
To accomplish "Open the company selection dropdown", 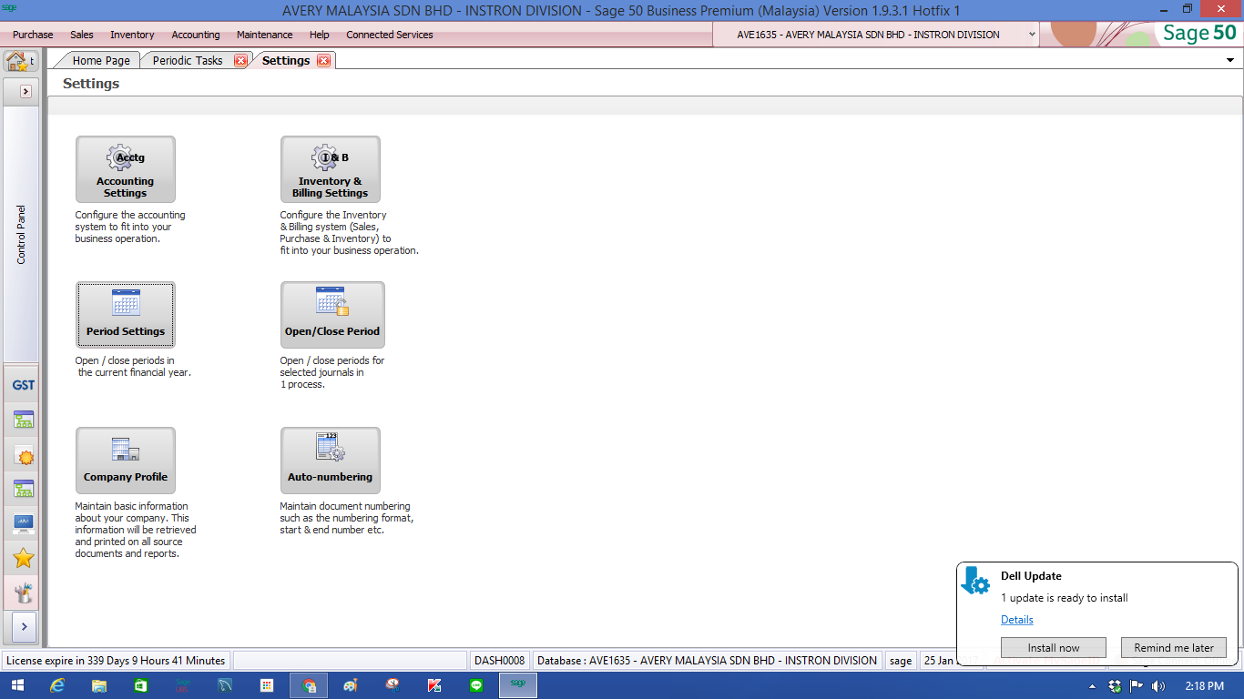I will click(1032, 35).
